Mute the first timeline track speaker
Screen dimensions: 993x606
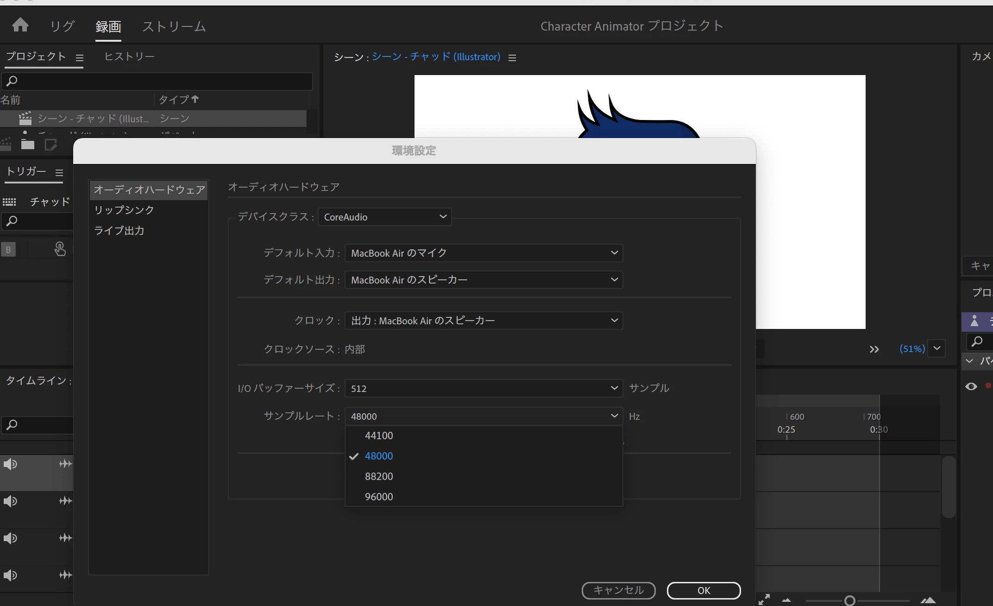(10, 464)
